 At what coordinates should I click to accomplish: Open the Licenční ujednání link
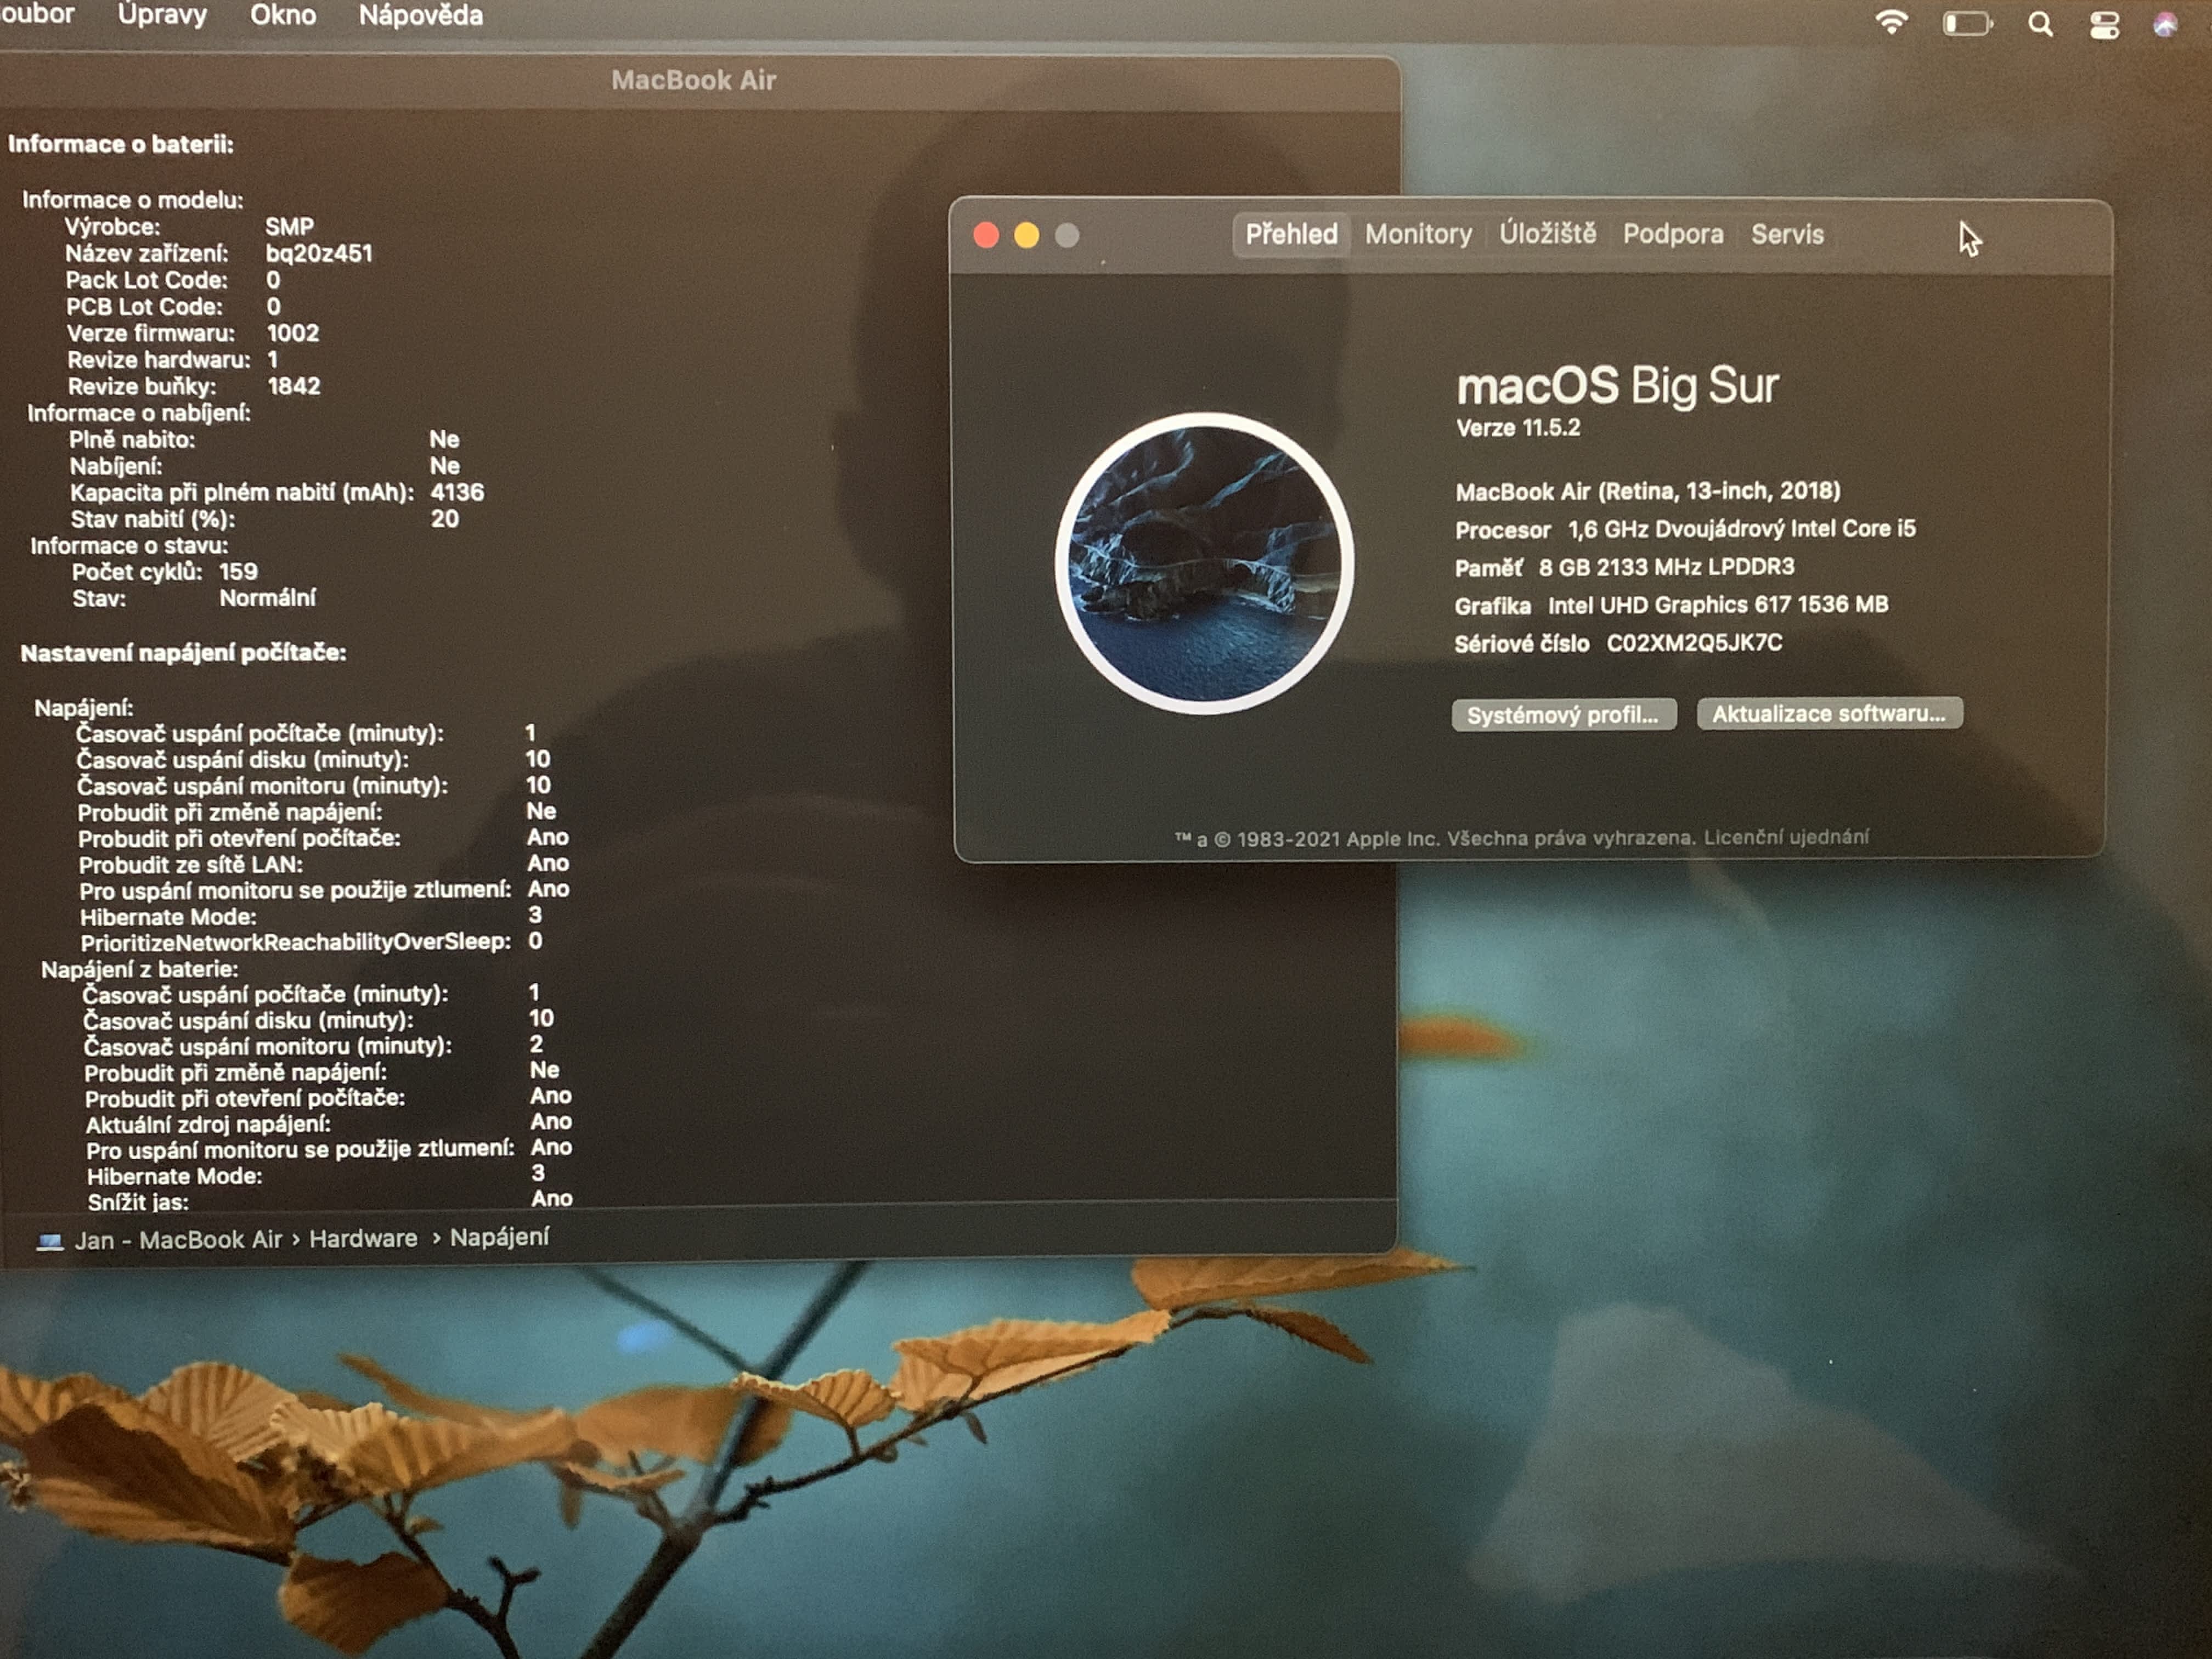click(x=1786, y=837)
